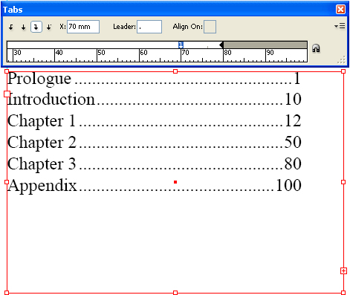Toggle the right-justified tab button
This screenshot has width=350, height=295.
pos(36,27)
